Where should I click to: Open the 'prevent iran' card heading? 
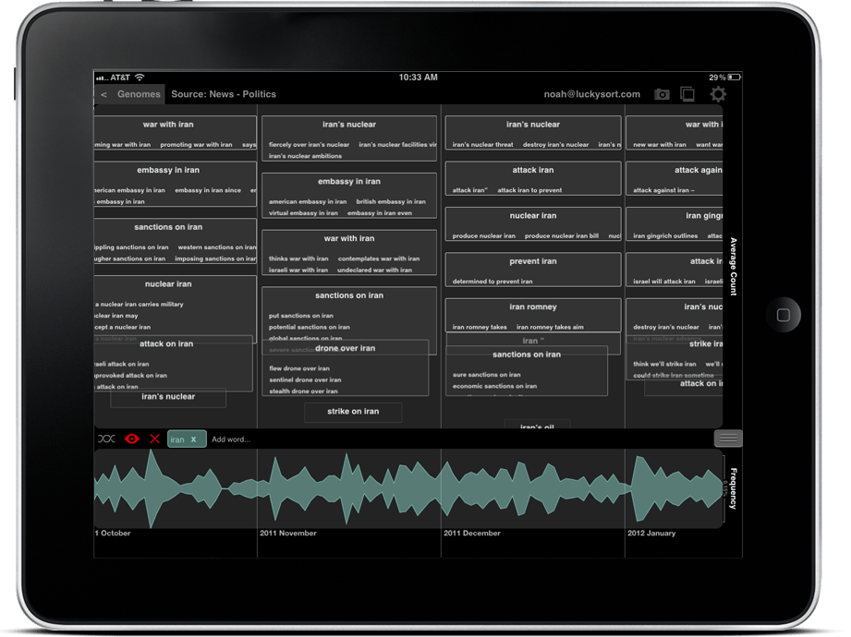coord(533,261)
